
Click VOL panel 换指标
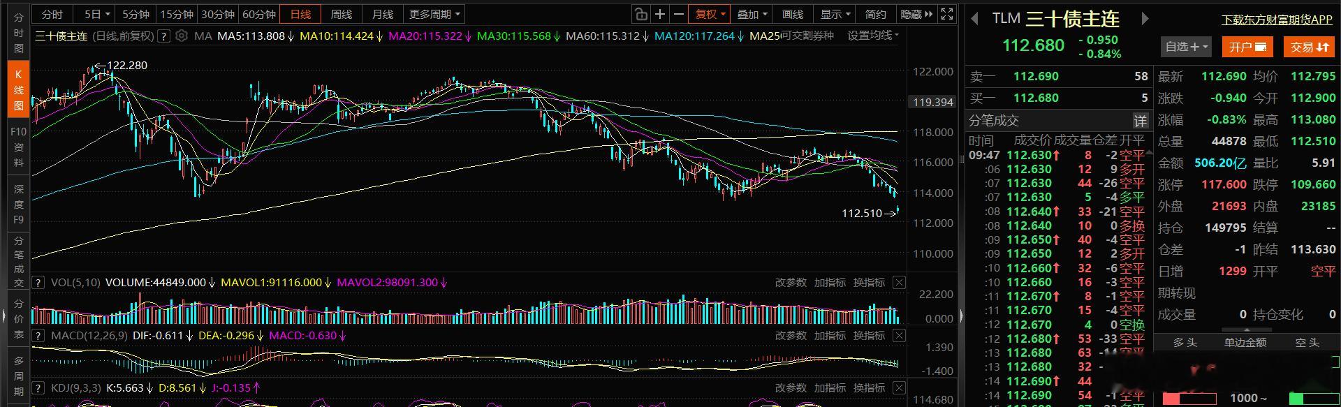[869, 283]
